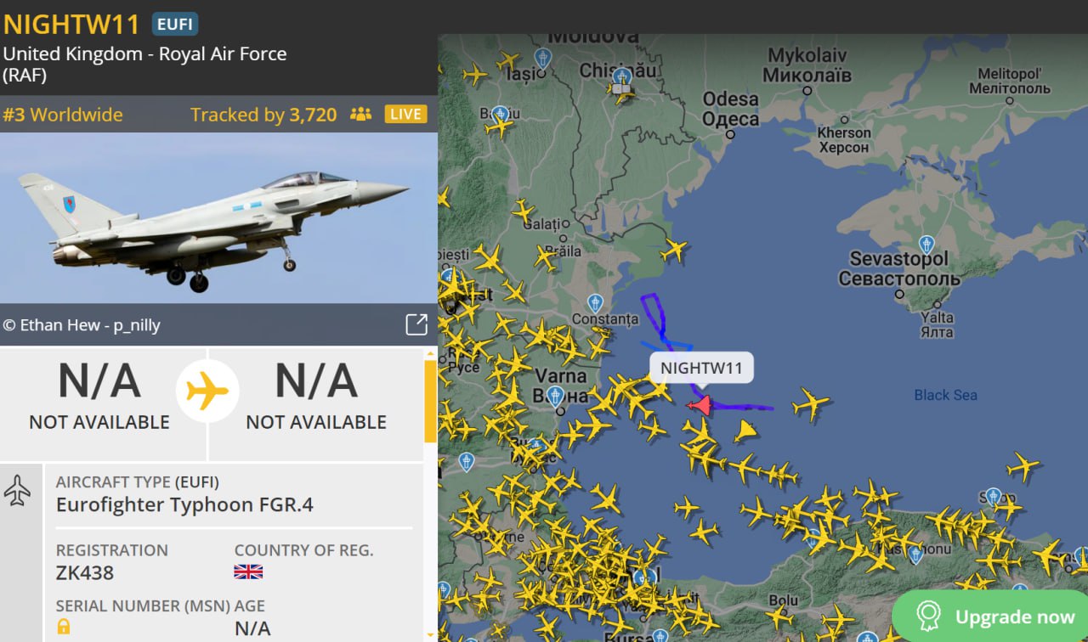Click the red NIGHTW11 aircraft icon on map
1088x642 pixels.
[x=700, y=405]
